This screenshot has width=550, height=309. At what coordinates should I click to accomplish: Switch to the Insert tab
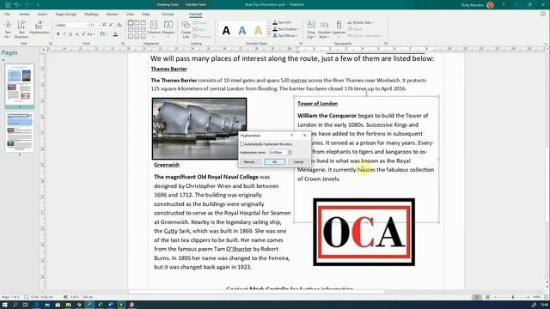pyautogui.click(x=42, y=15)
